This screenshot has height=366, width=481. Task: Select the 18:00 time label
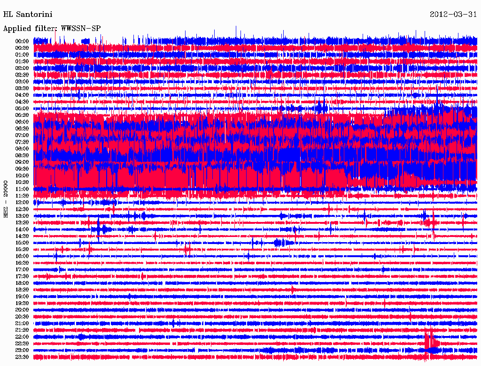tap(22, 283)
